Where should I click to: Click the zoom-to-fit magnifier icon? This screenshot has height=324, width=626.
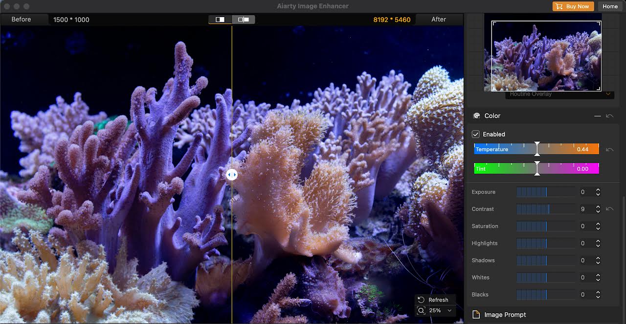pos(421,310)
